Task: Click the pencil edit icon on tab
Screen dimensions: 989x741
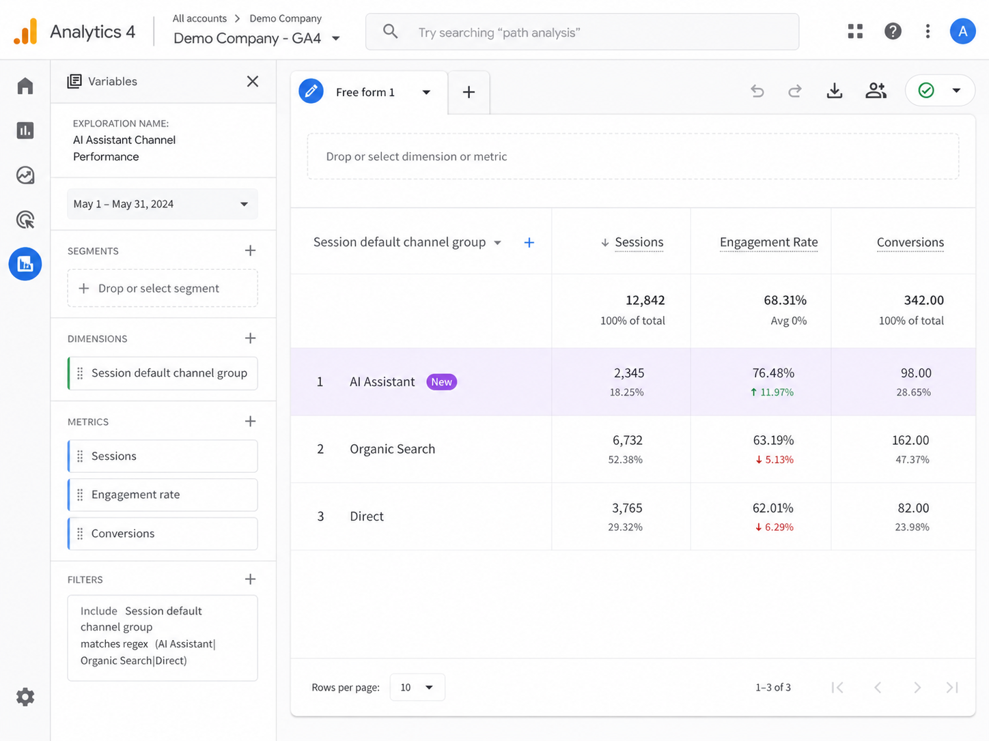Action: coord(311,91)
